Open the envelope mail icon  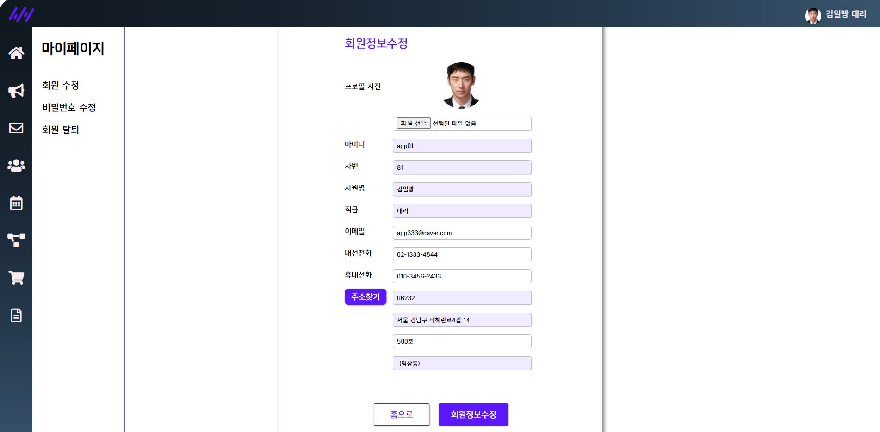16,128
